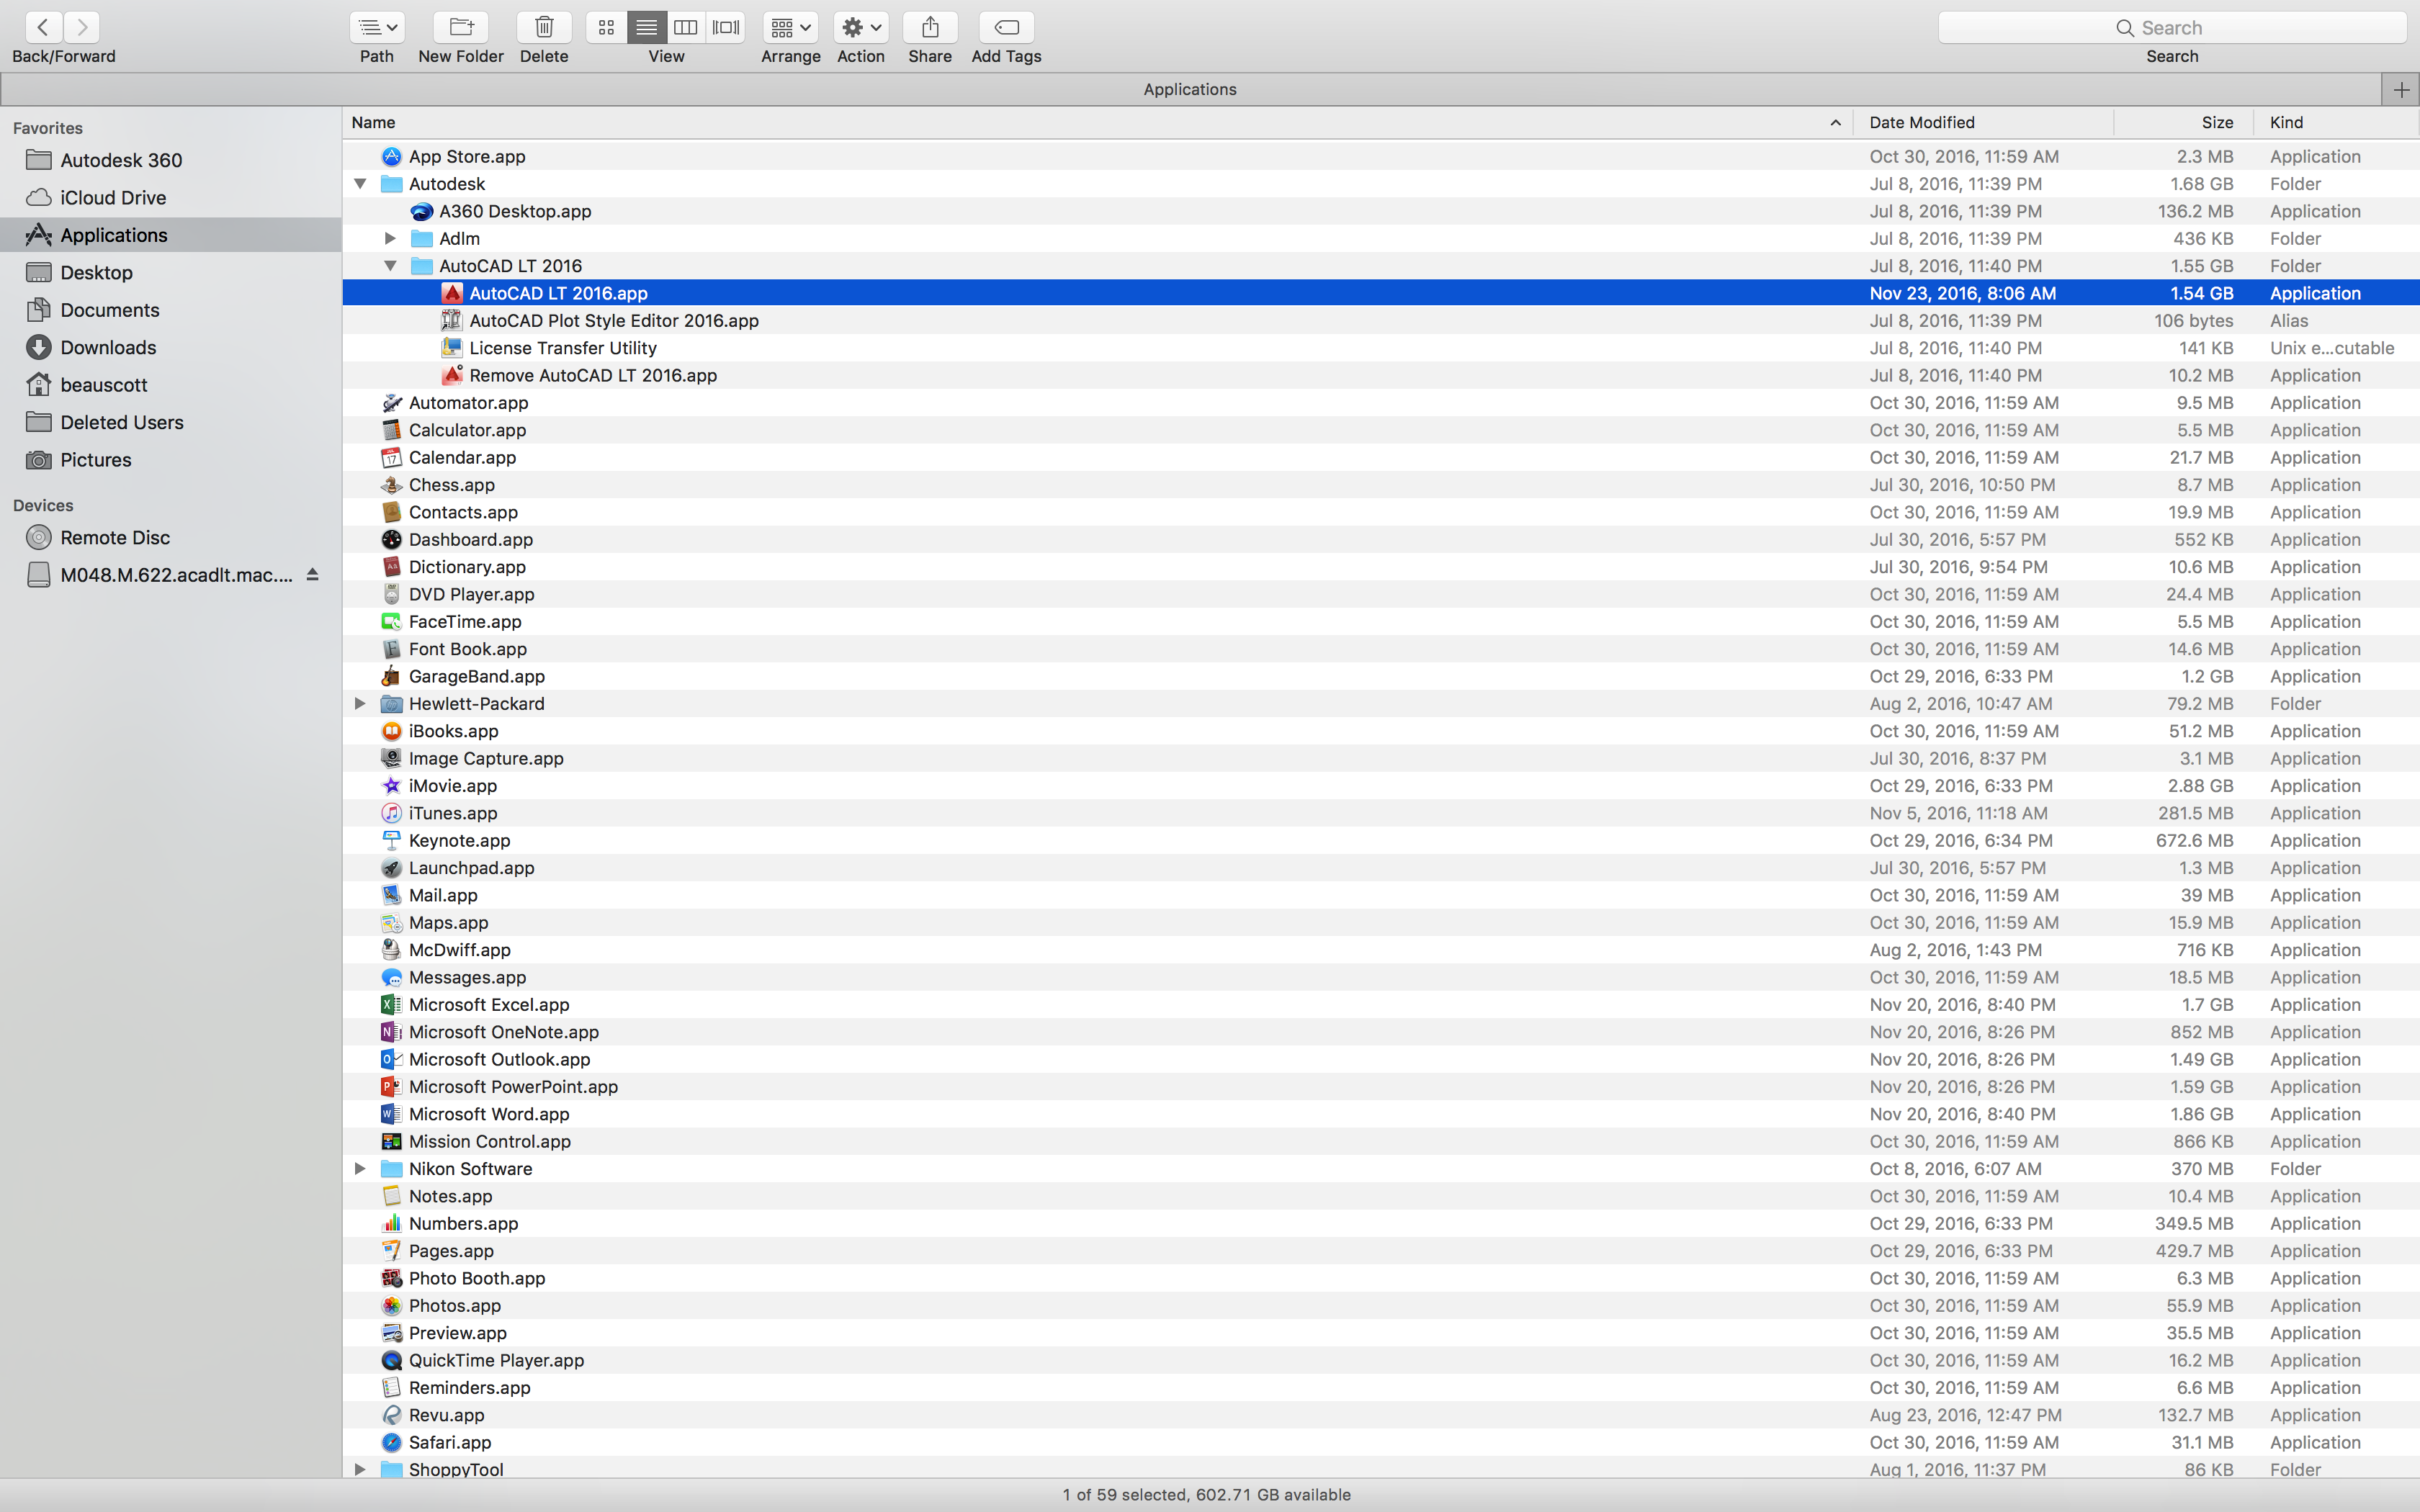Select the Microsoft PowerPoint.app row name

513,1086
